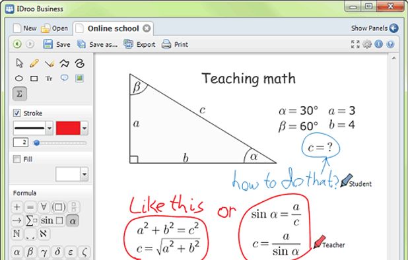Viewport: 408px width, 260px height.
Task: Click the Print button
Action: click(x=175, y=44)
